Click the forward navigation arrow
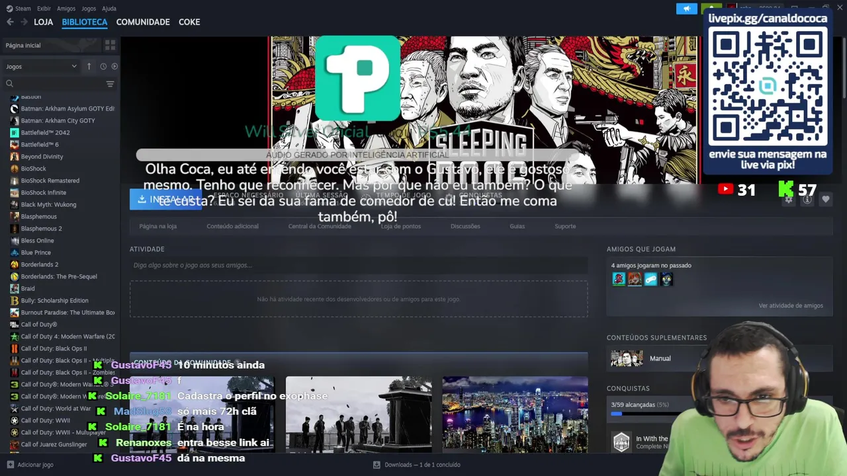The height and width of the screenshot is (476, 847). (x=24, y=22)
